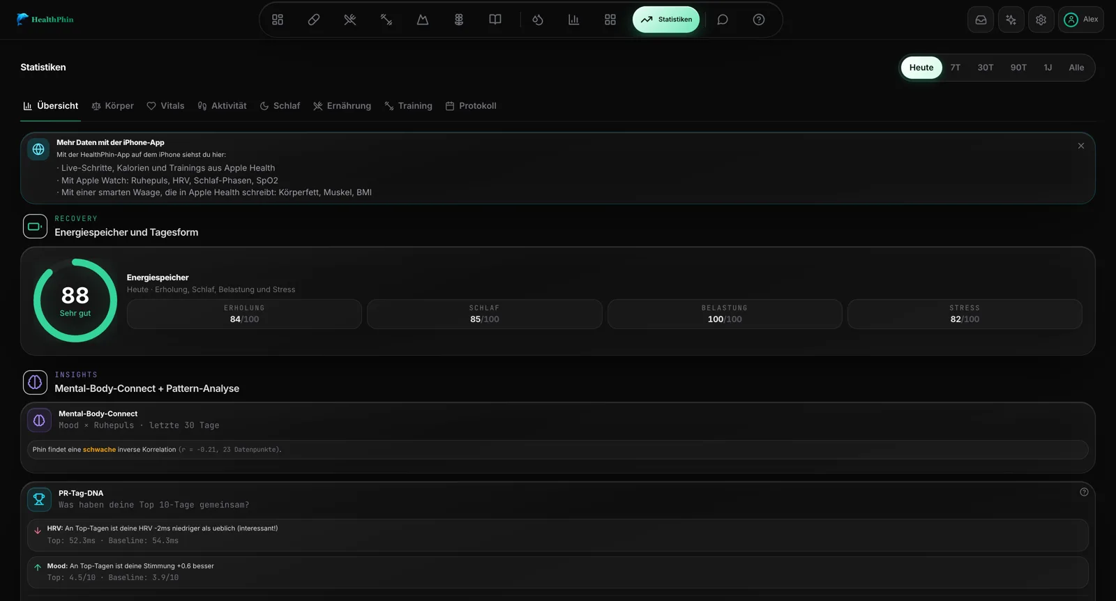This screenshot has height=601, width=1116.
Task: Click the four-squares icon left of Statistiken
Action: point(610,20)
